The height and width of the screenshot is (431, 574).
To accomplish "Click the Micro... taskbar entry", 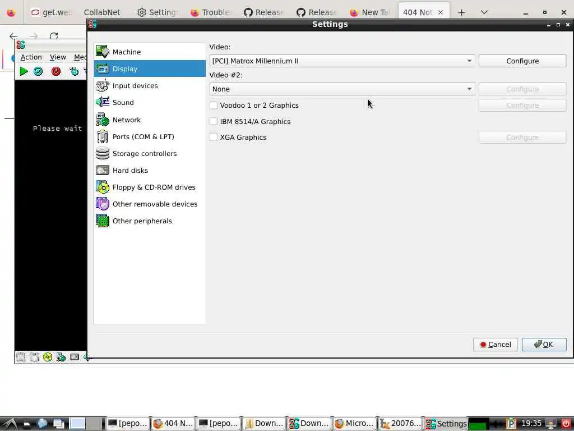I will coord(354,424).
